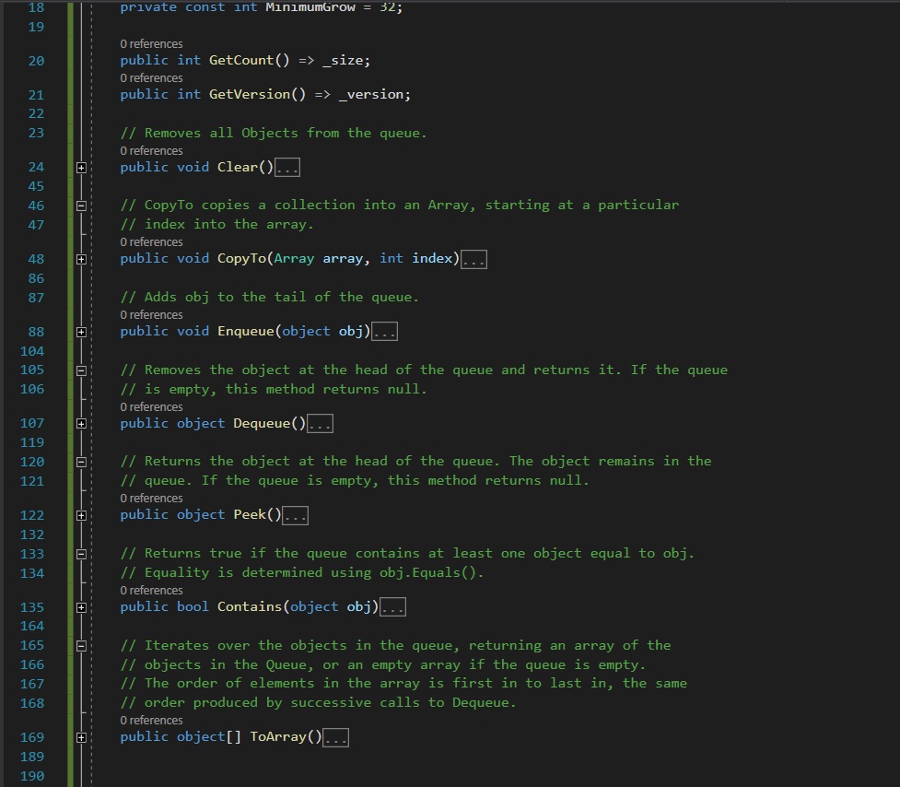This screenshot has height=787, width=900.
Task: Expand the Contains method body
Action: point(81,606)
